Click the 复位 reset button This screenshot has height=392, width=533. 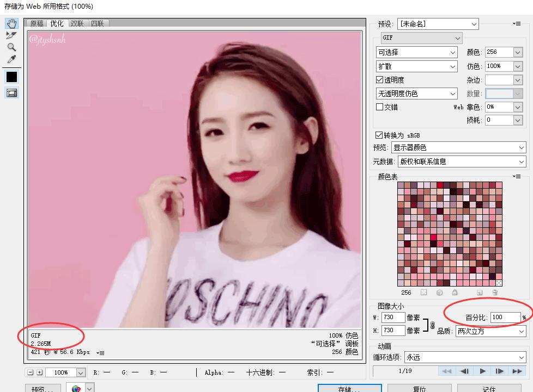420,388
